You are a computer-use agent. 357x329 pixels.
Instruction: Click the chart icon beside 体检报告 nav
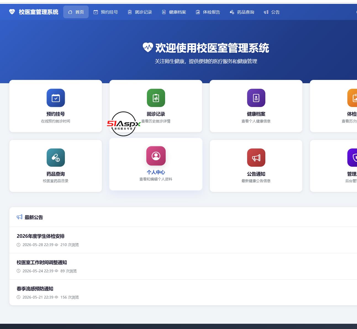(198, 12)
